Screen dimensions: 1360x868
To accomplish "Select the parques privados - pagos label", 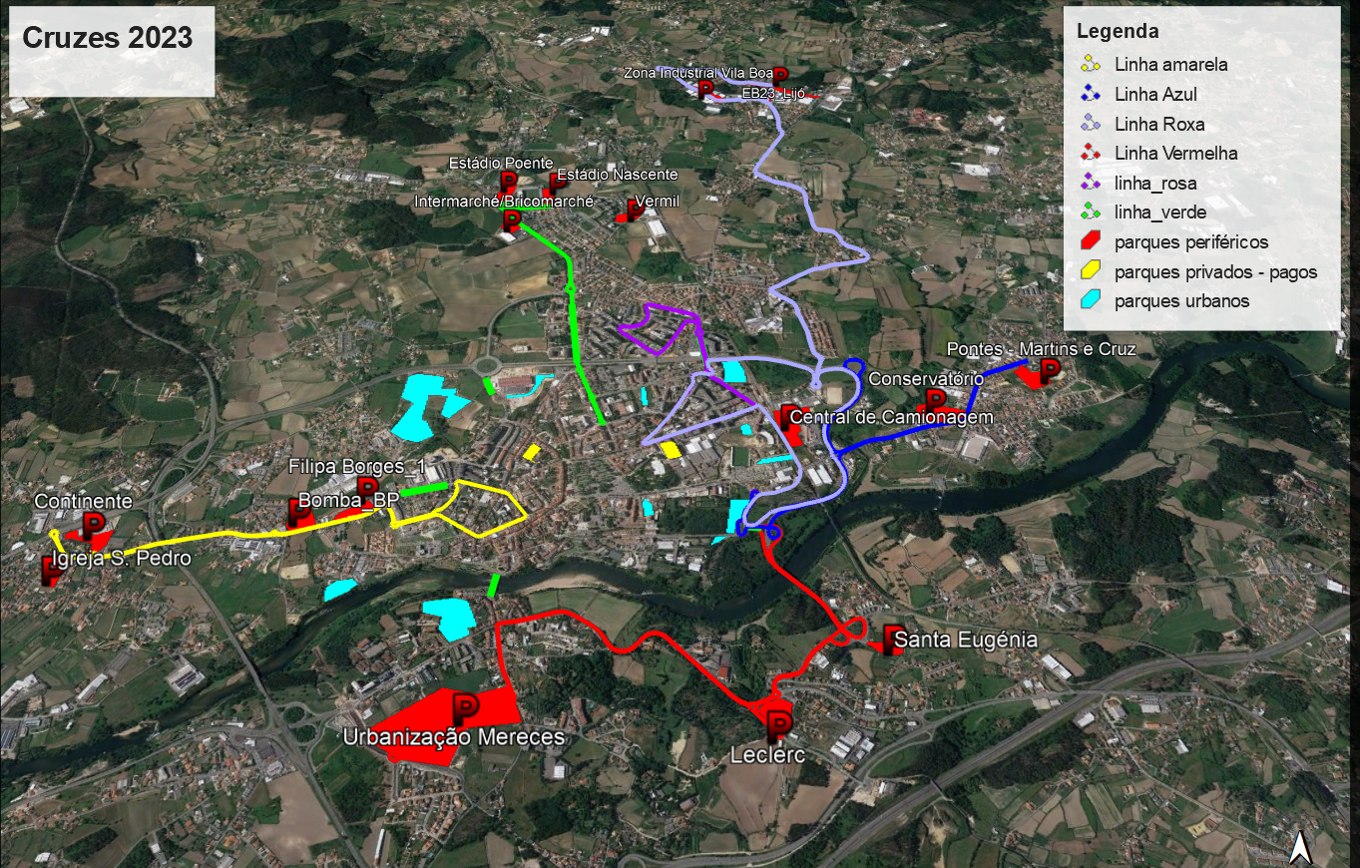I will pyautogui.click(x=1215, y=272).
